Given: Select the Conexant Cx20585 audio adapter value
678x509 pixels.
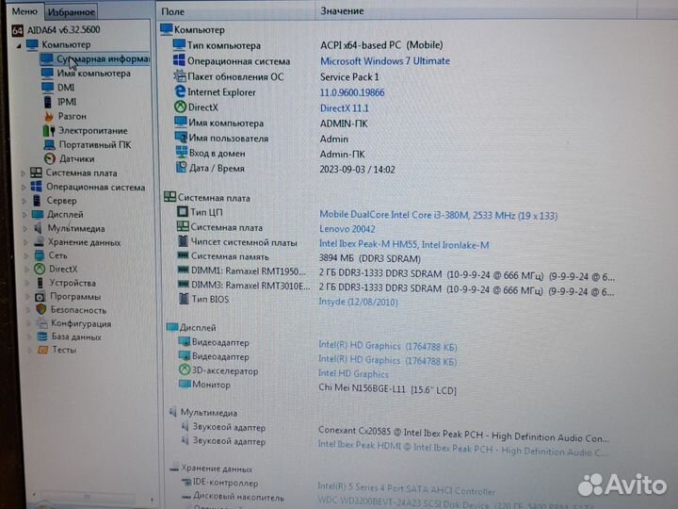Looking at the screenshot, I should (463, 435).
